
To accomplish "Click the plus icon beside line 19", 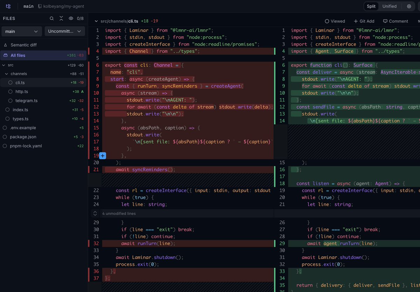I will pos(103,156).
